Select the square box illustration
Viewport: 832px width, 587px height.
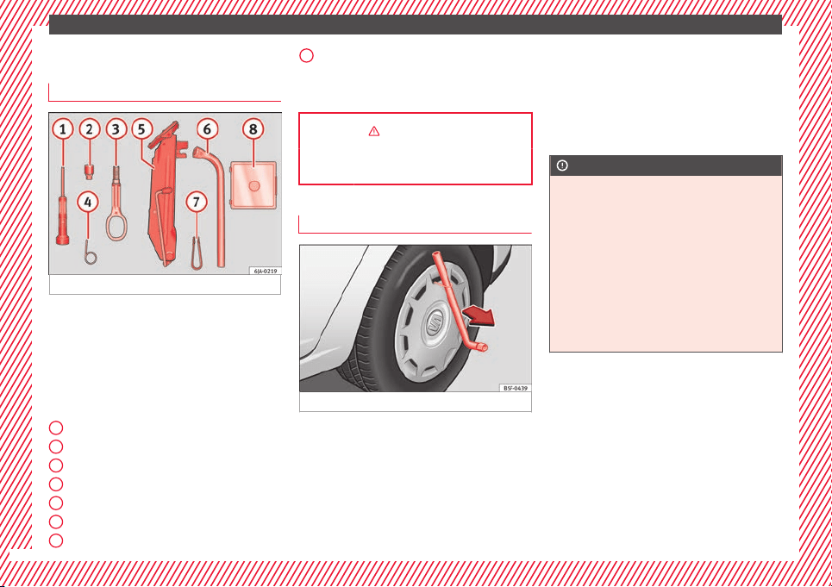pos(253,185)
